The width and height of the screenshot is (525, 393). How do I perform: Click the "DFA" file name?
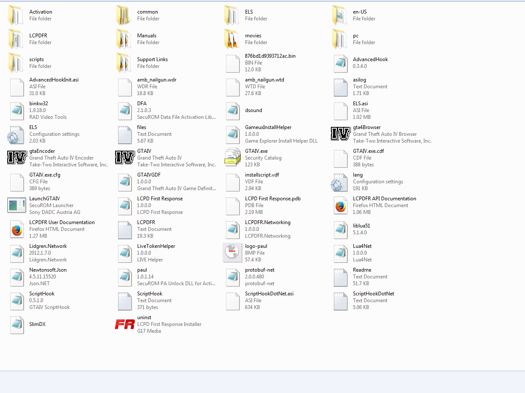pyautogui.click(x=142, y=104)
